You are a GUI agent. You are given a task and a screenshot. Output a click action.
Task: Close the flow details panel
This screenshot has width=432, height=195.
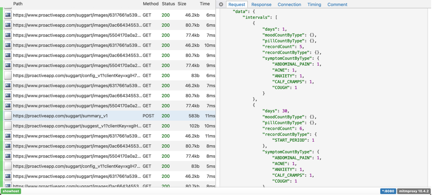(221, 4)
